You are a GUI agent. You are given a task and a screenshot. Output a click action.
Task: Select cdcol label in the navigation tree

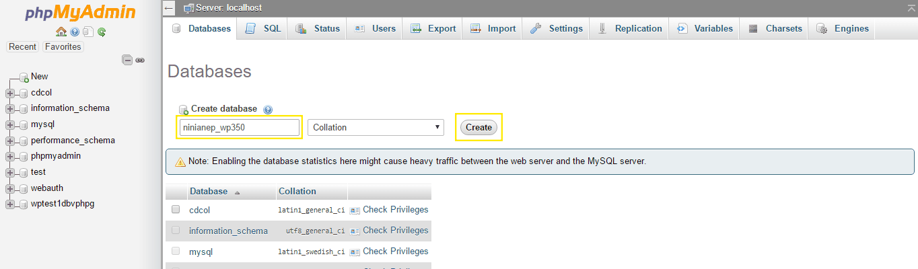tap(42, 92)
